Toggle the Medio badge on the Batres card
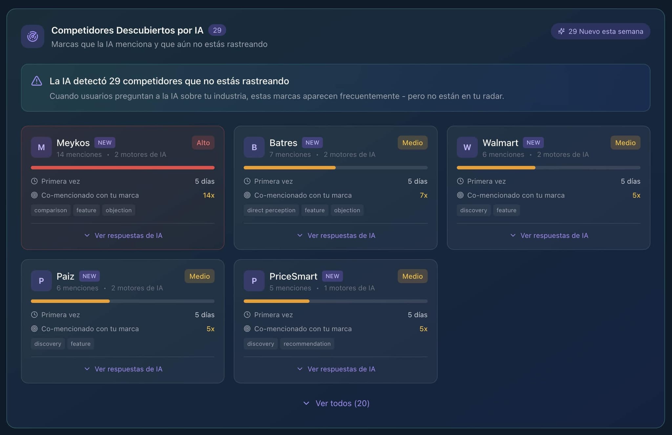Screen dimensions: 672x435 412,143
